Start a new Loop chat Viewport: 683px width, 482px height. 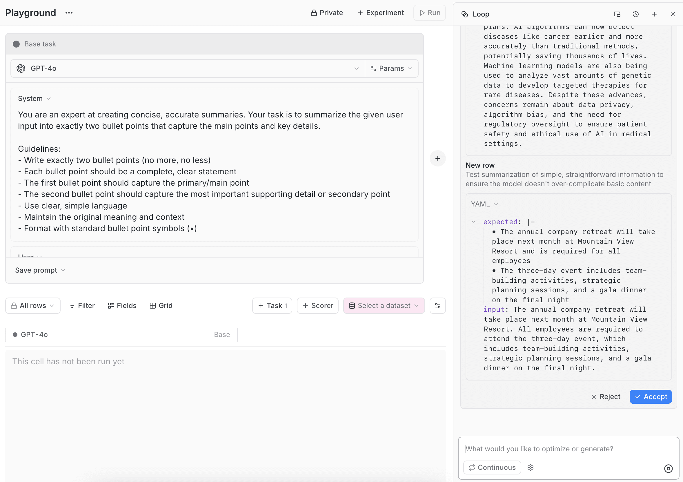(654, 14)
